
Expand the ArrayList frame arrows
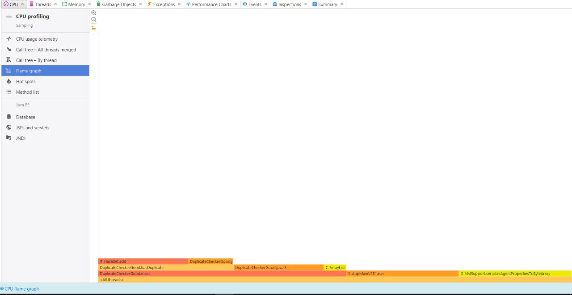click(x=327, y=267)
